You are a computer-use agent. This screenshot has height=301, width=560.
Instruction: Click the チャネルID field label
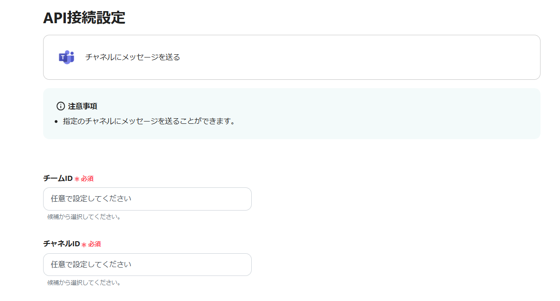point(61,244)
